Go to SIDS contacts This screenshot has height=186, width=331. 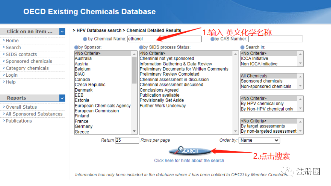tap(21, 54)
